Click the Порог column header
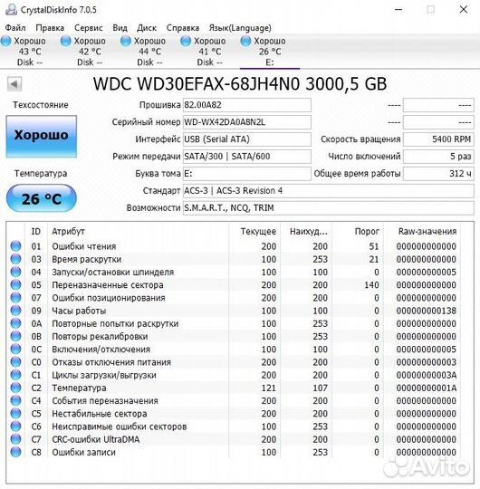Image resolution: width=480 pixels, height=489 pixels. (x=358, y=232)
